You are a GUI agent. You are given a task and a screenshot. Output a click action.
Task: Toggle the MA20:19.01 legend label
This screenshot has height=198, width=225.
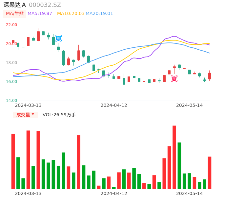(99, 14)
